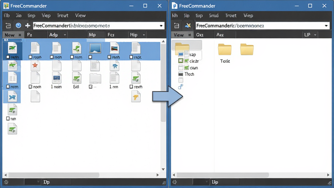
Task: Click the blue link icon in right tree
Action: coord(181,87)
